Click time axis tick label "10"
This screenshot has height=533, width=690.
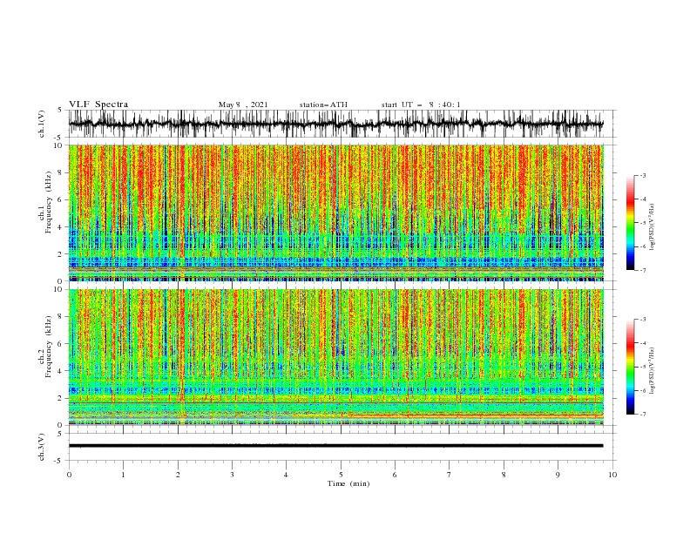click(612, 475)
